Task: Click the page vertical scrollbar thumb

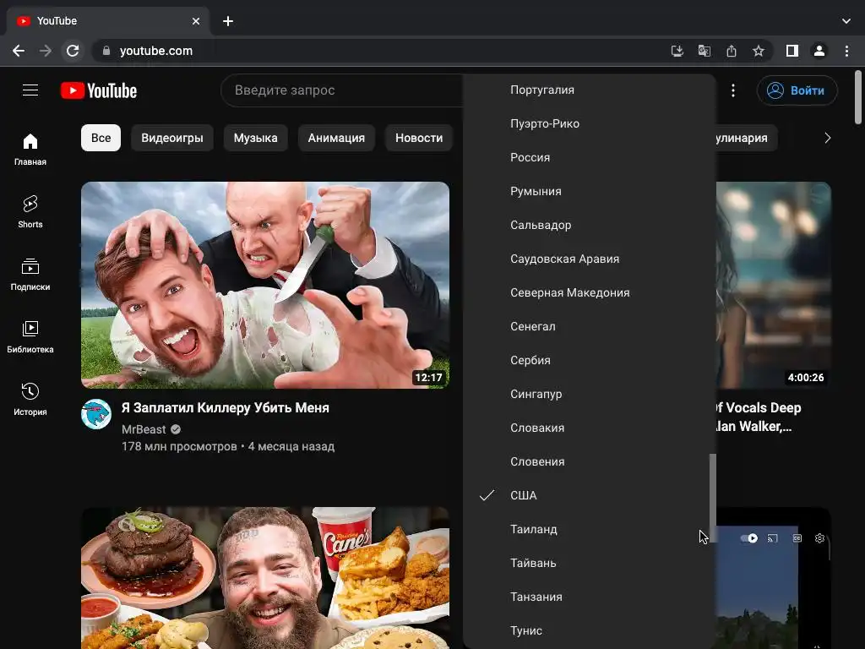Action: tap(858, 97)
